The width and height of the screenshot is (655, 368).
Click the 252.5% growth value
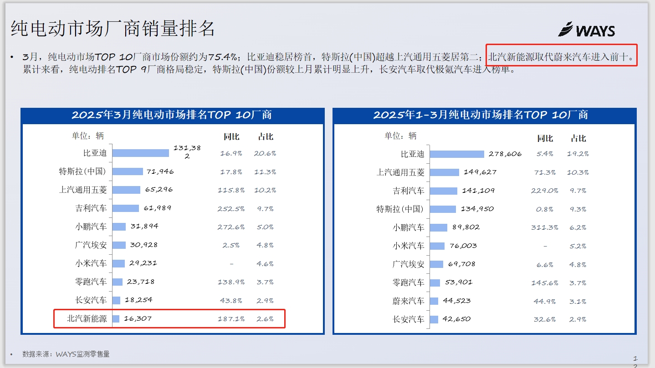tap(231, 209)
